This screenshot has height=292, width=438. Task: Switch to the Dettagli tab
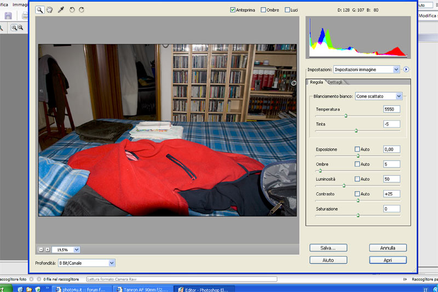click(335, 82)
